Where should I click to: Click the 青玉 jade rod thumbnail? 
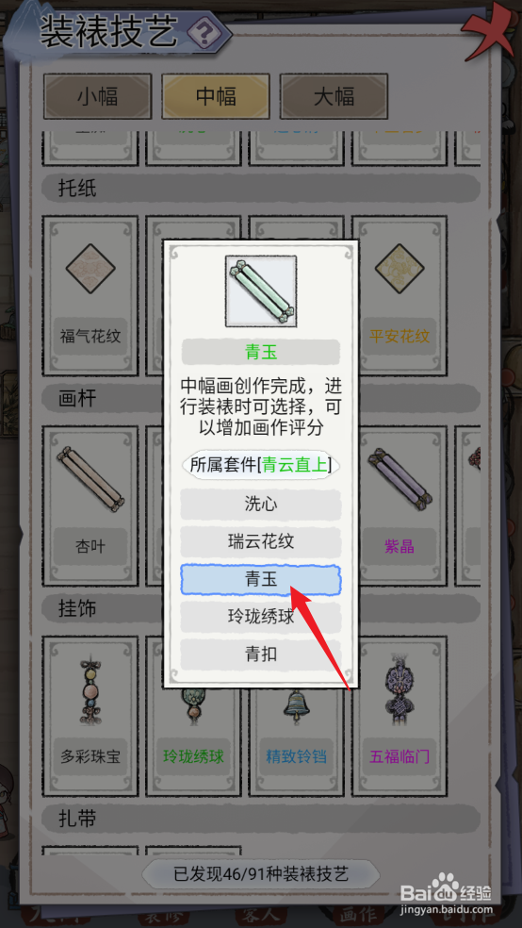pos(261,291)
